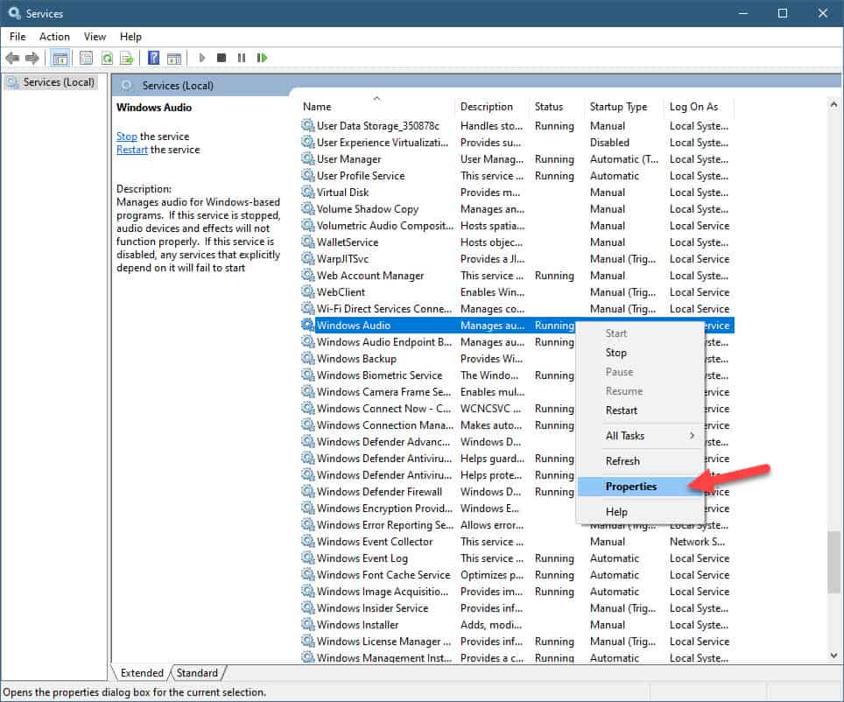Viewport: 844px width, 702px height.
Task: Click the Forward arrow toolbar icon
Action: coord(32,58)
